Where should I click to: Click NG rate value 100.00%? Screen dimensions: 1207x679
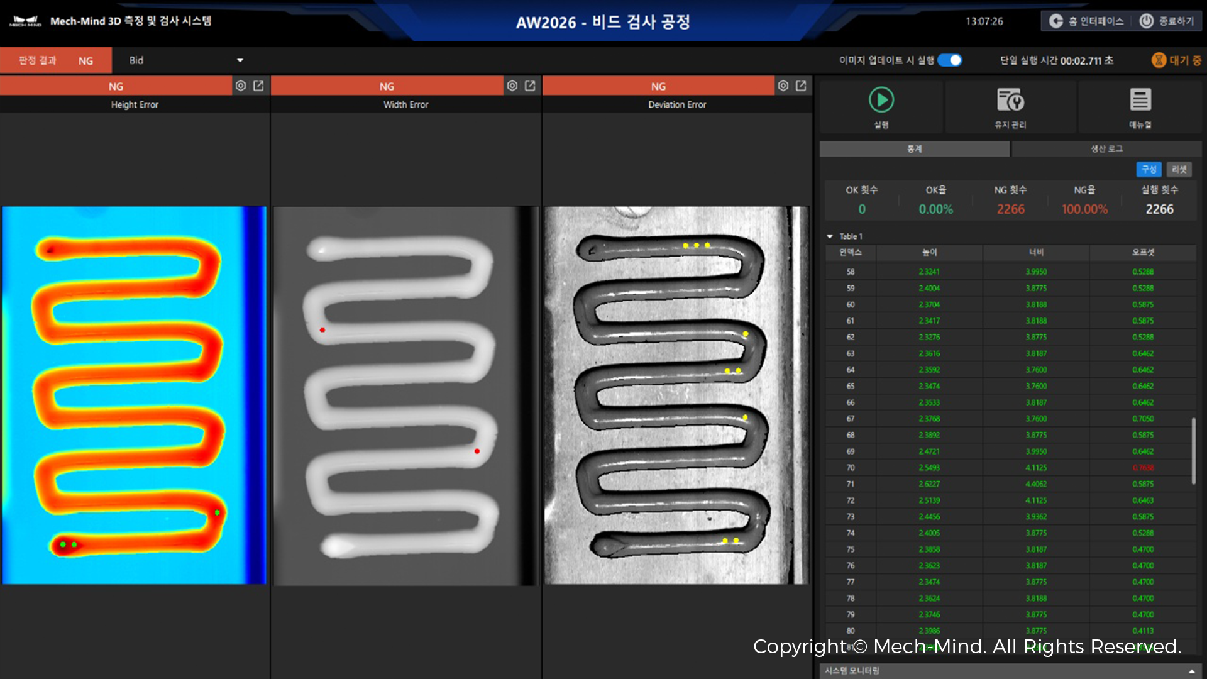pos(1084,209)
